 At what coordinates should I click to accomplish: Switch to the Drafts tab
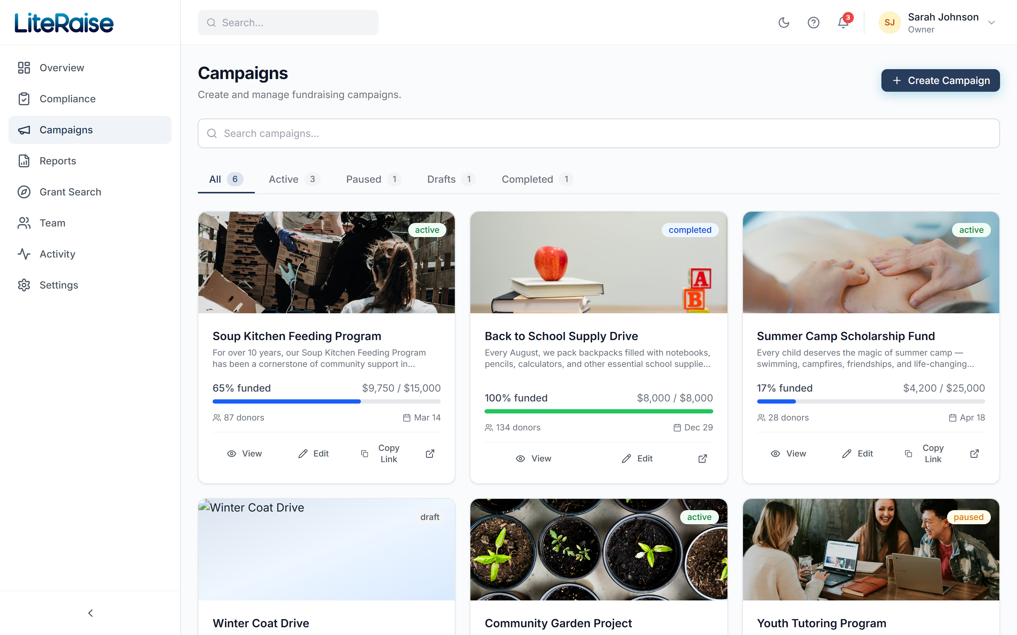[451, 179]
